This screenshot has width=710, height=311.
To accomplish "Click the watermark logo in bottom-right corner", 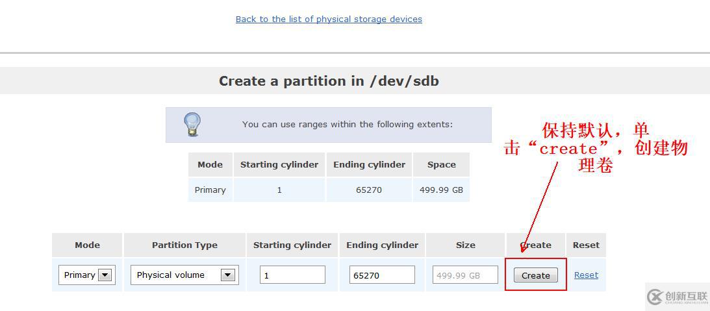I will click(x=678, y=297).
